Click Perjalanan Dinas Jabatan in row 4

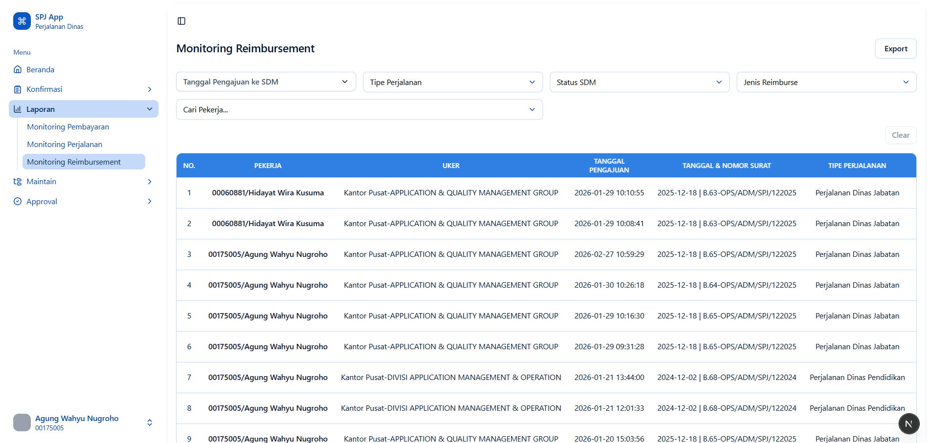coord(857,285)
